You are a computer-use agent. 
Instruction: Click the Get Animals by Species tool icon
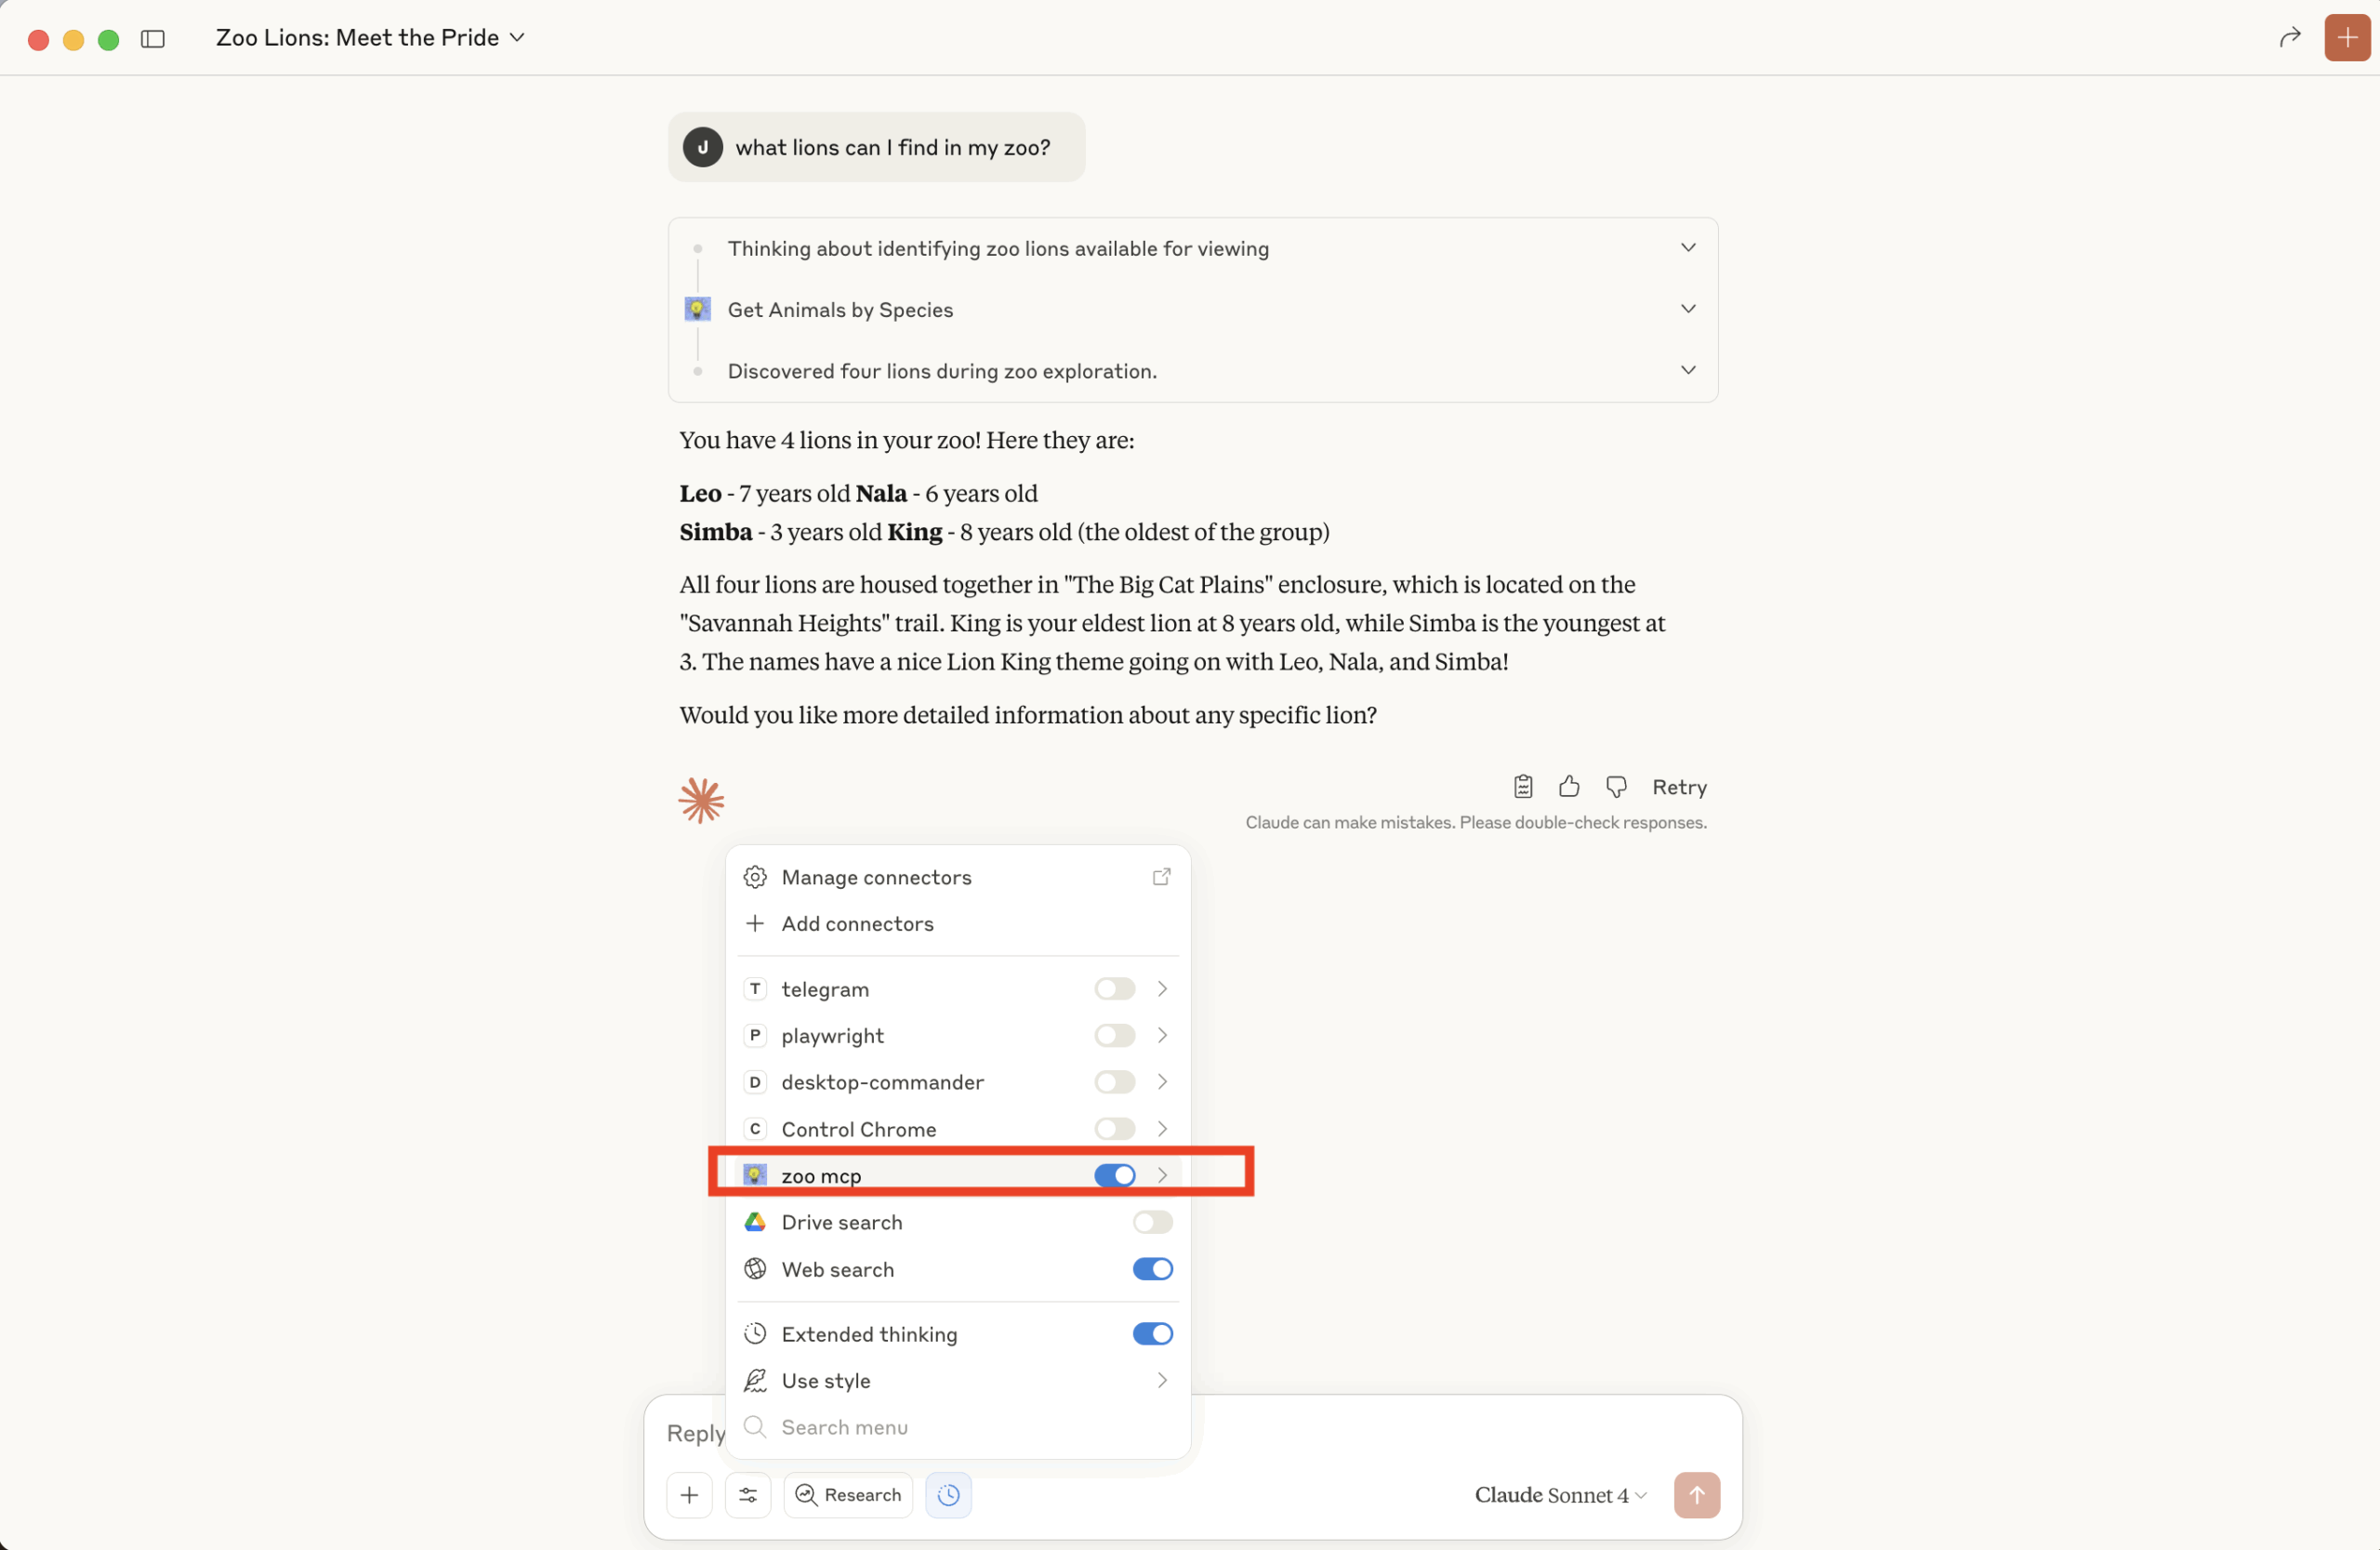(x=697, y=309)
